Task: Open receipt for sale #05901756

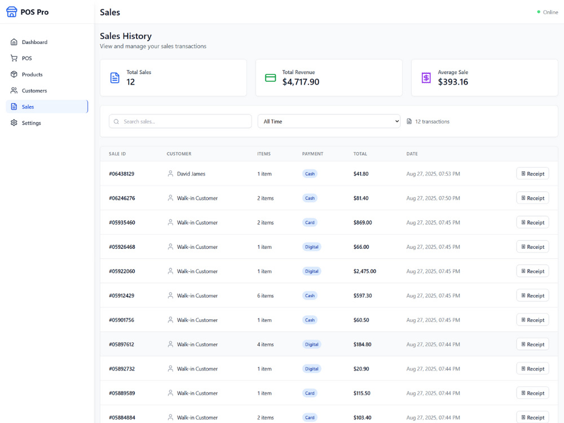Action: (x=533, y=320)
